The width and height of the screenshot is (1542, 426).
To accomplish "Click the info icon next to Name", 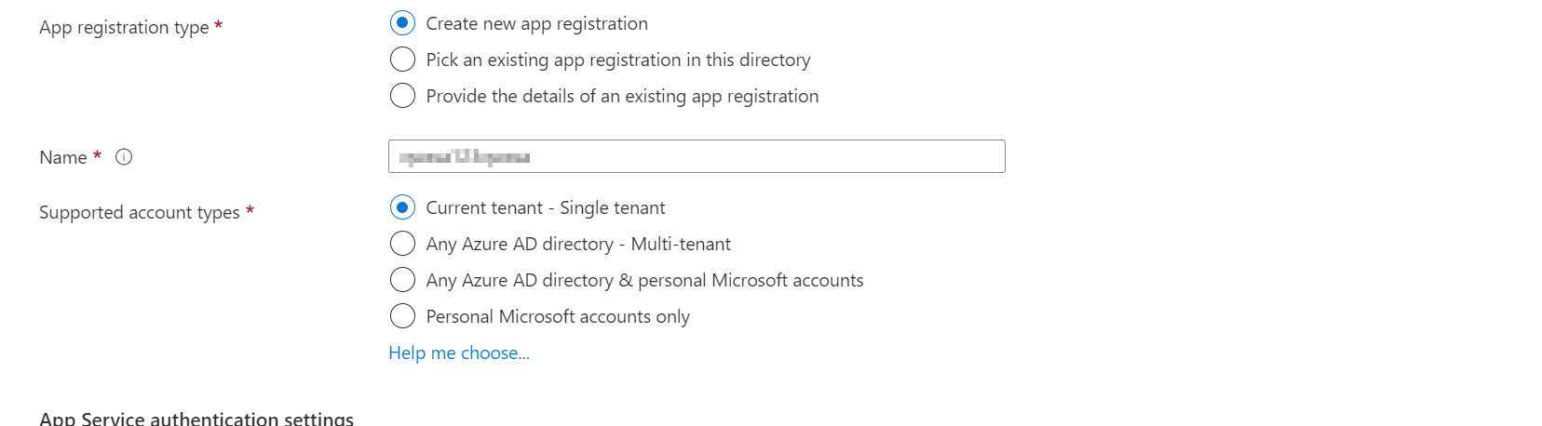I will click(124, 157).
